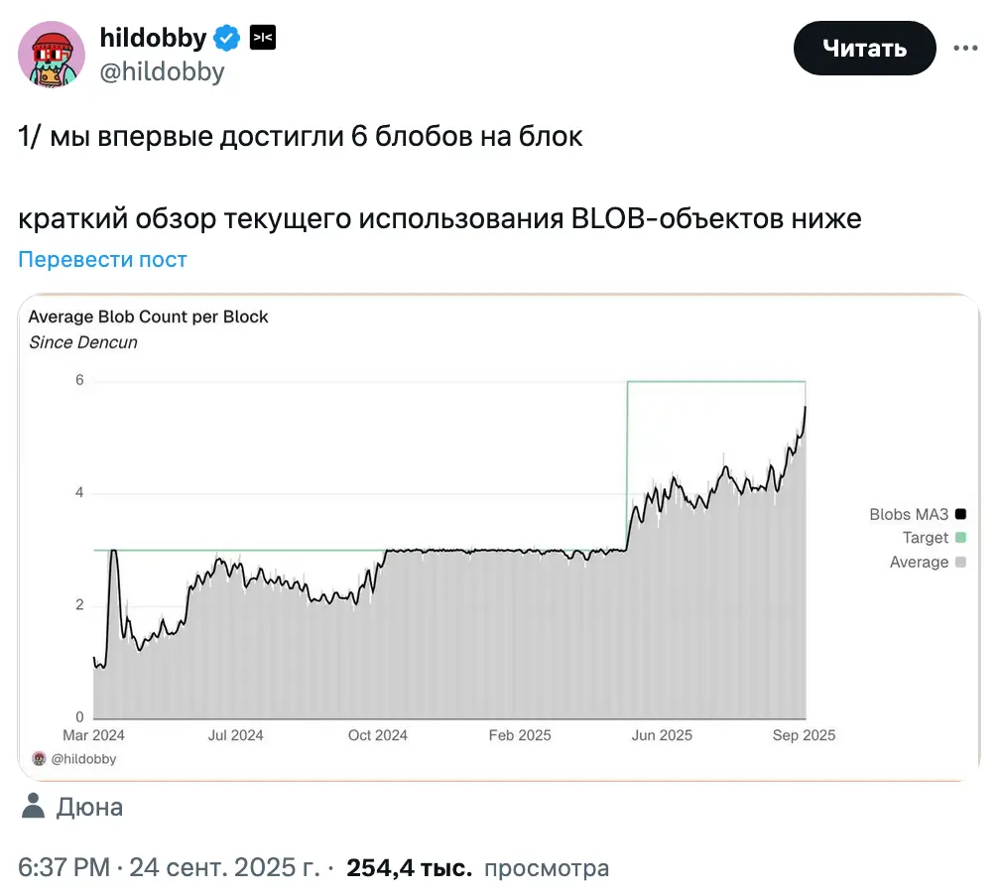
Task: Click the @hildobby handle under the name
Action: [162, 71]
